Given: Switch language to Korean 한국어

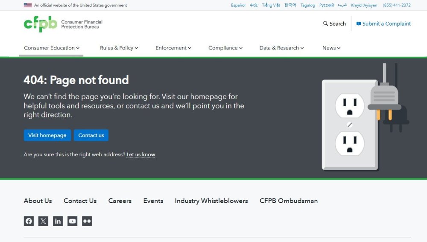Looking at the screenshot, I should coord(290,5).
